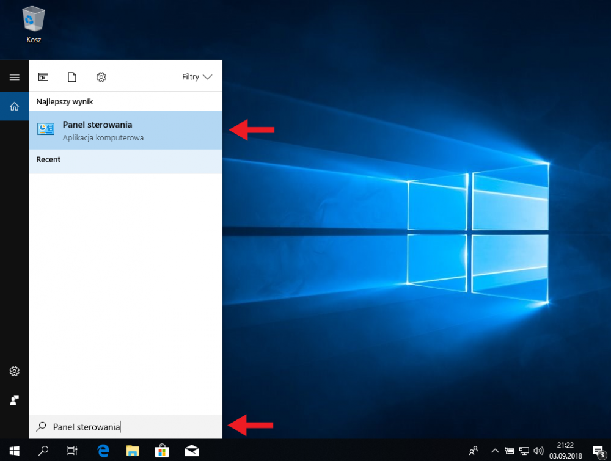Show hidden tray icons chevron
The height and width of the screenshot is (461, 611).
pos(495,451)
